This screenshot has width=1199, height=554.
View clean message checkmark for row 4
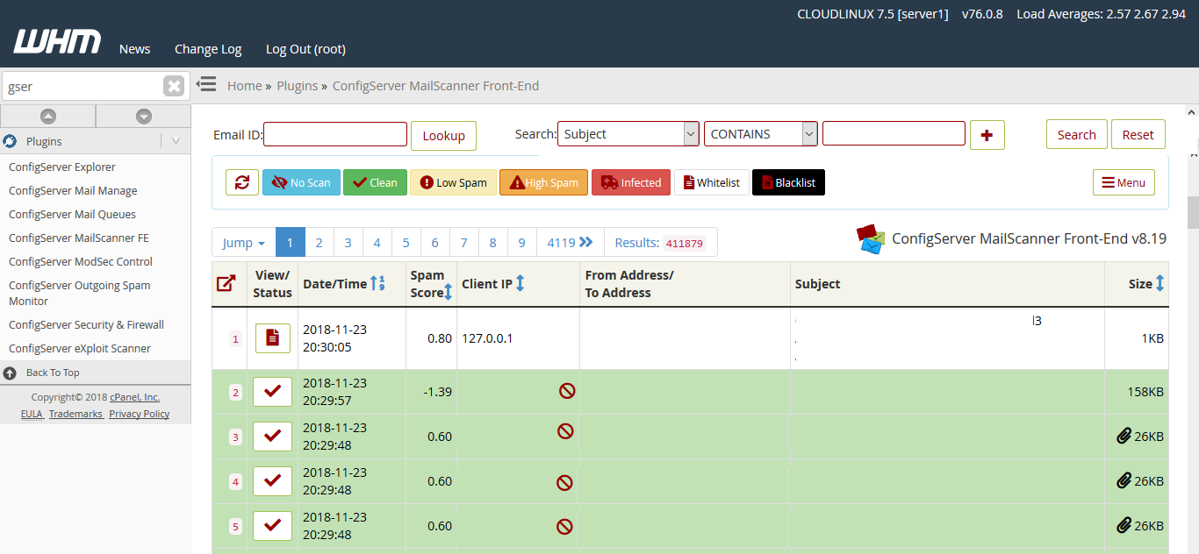[272, 480]
